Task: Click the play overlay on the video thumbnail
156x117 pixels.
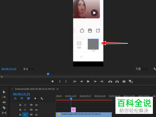Action: pyautogui.click(x=94, y=13)
